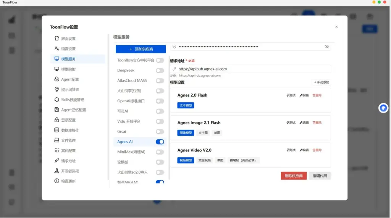Enable the 可灵AI provider switch
This screenshot has height=218, width=391.
click(x=160, y=111)
